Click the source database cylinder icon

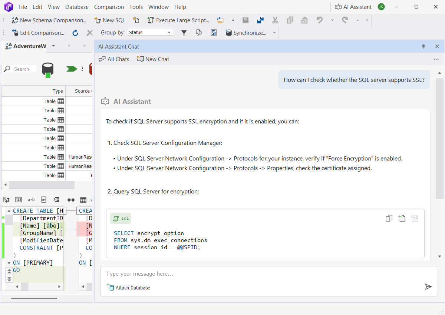pos(47,69)
